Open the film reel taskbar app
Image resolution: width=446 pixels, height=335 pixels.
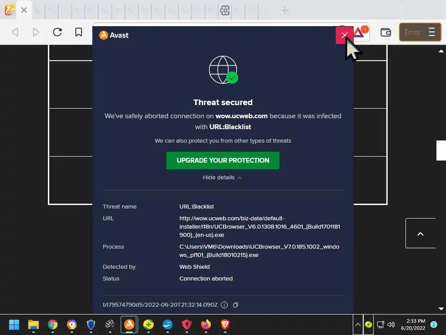pyautogui.click(x=110, y=325)
